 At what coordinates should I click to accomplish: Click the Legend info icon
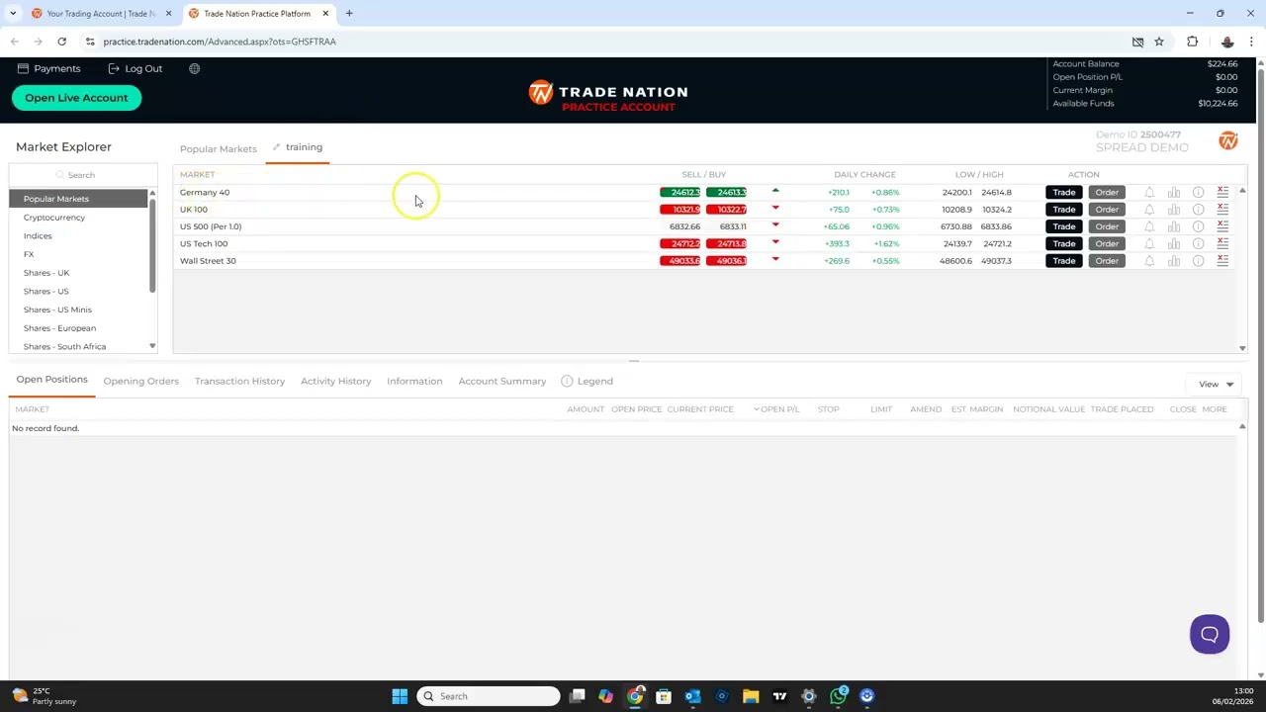click(x=567, y=381)
